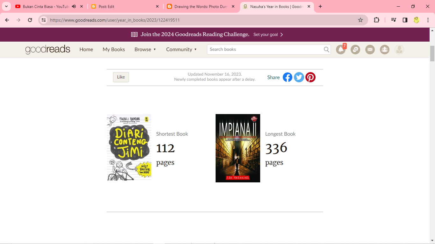Close the Drawing the Words tab
The width and height of the screenshot is (435, 244).
coord(233,6)
